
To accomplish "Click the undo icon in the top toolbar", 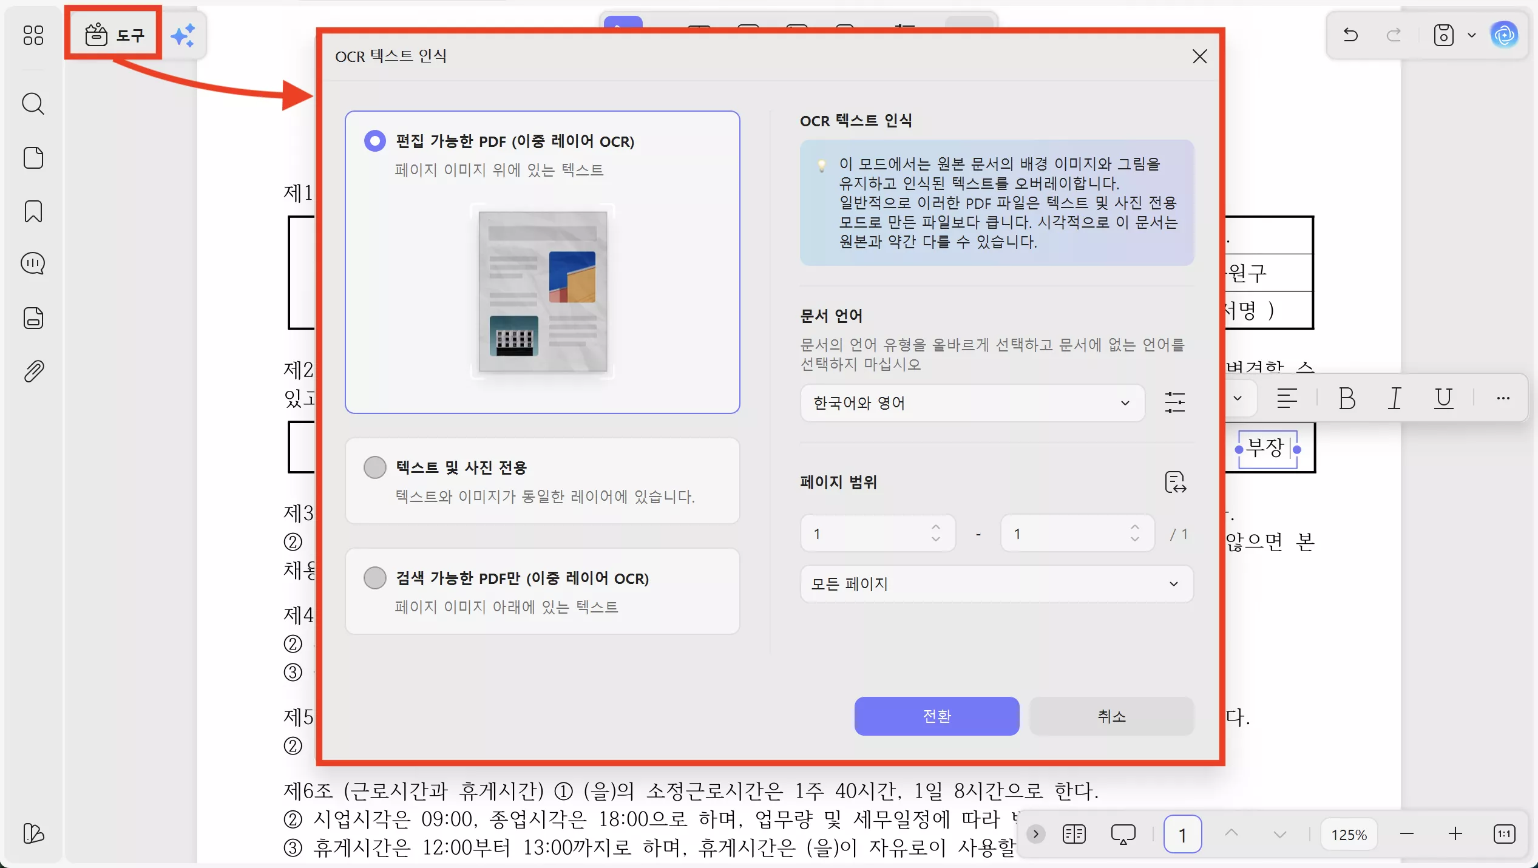I will click(1350, 35).
